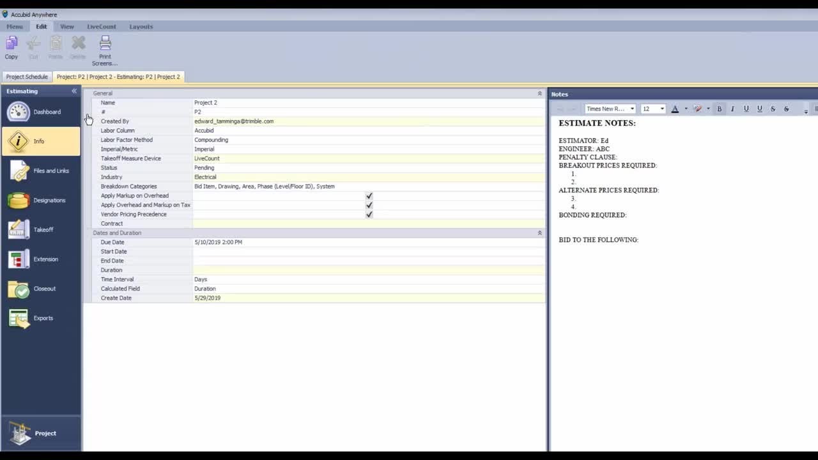Click the Status value Pending

(x=368, y=167)
